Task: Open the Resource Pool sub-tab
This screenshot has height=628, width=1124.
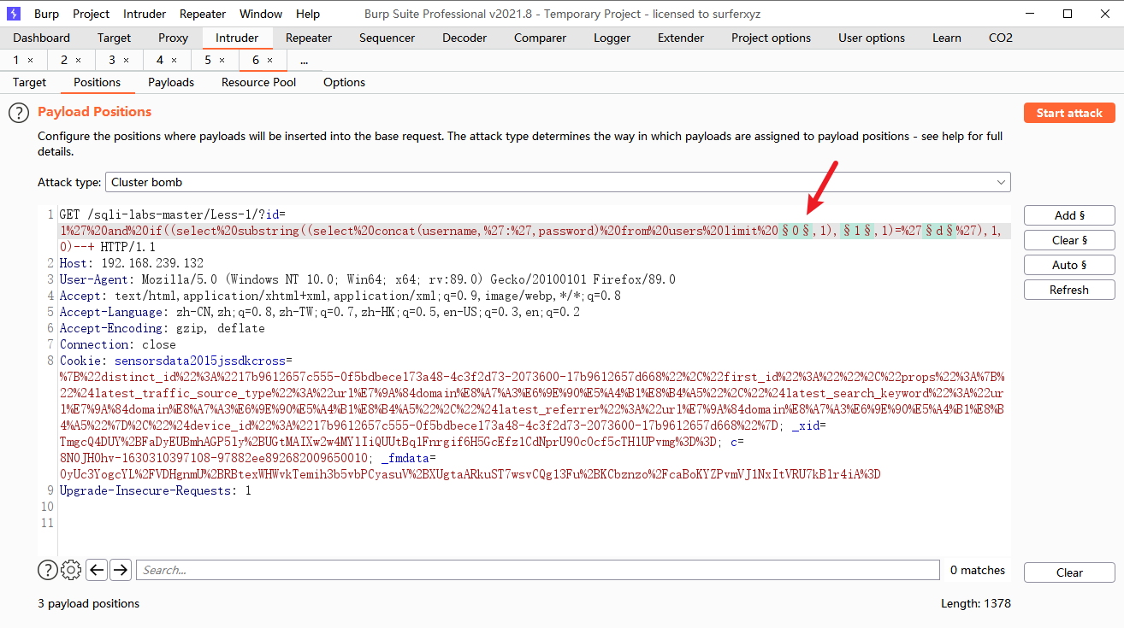Action: [x=258, y=82]
